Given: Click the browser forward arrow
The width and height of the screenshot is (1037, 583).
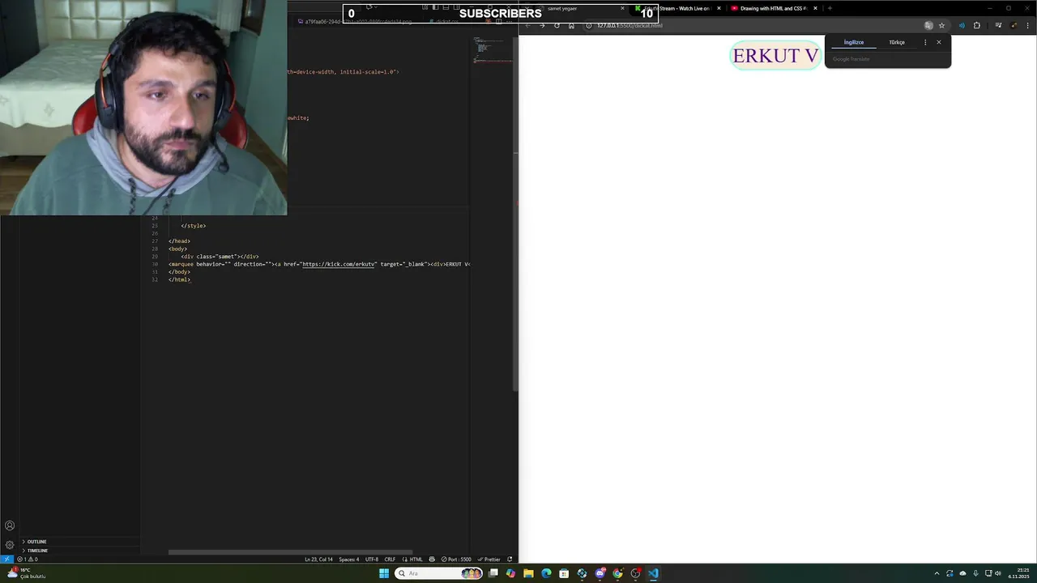Looking at the screenshot, I should pyautogui.click(x=542, y=25).
